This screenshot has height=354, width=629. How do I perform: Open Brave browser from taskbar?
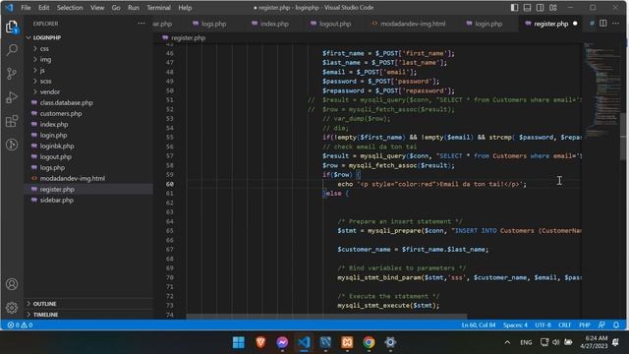(x=260, y=342)
